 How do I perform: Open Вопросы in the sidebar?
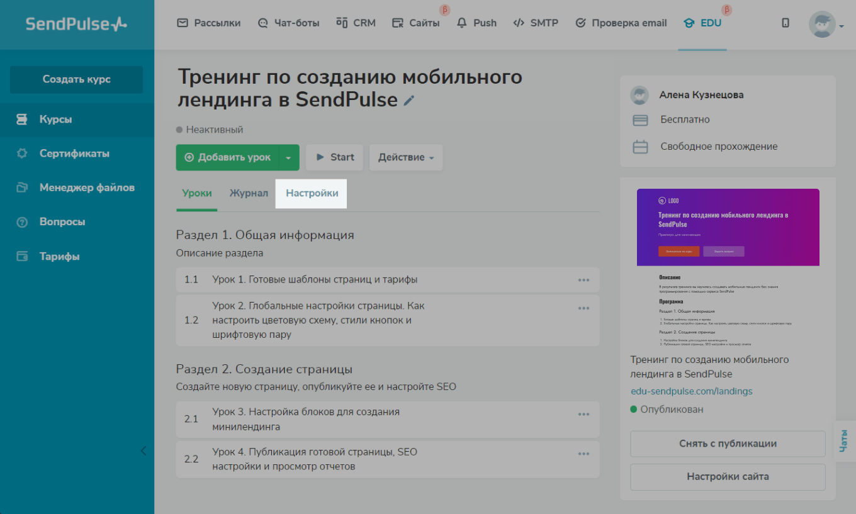pyautogui.click(x=77, y=222)
